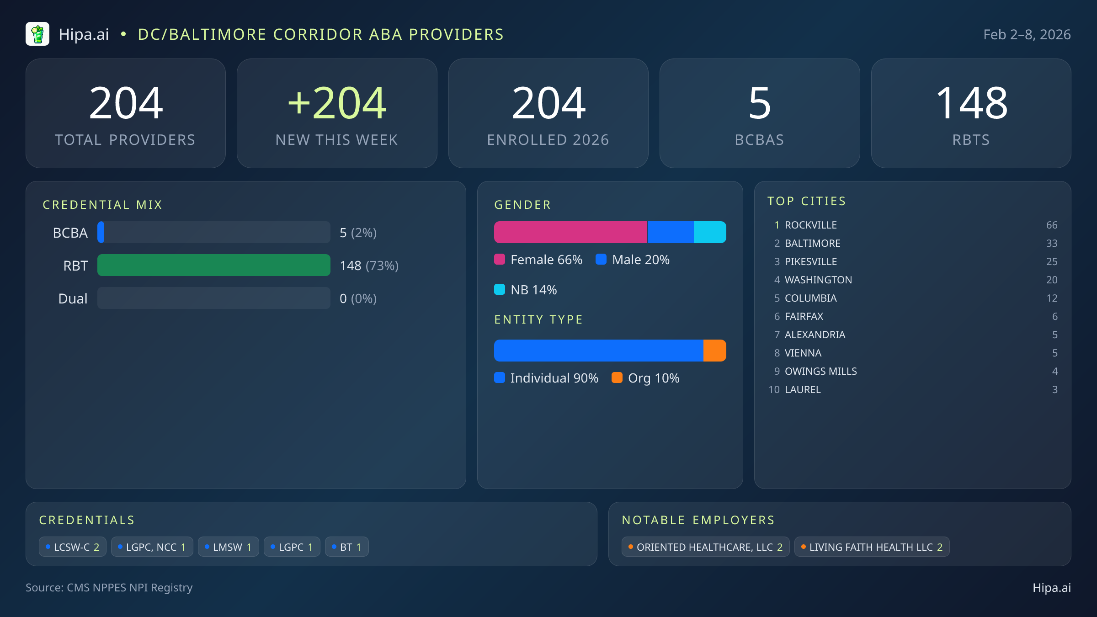Collapse the Notable Employers panel
Viewport: 1097px width, 617px height.
coord(698,520)
